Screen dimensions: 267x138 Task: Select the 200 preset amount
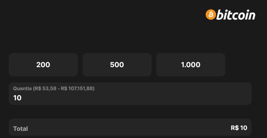pos(43,65)
